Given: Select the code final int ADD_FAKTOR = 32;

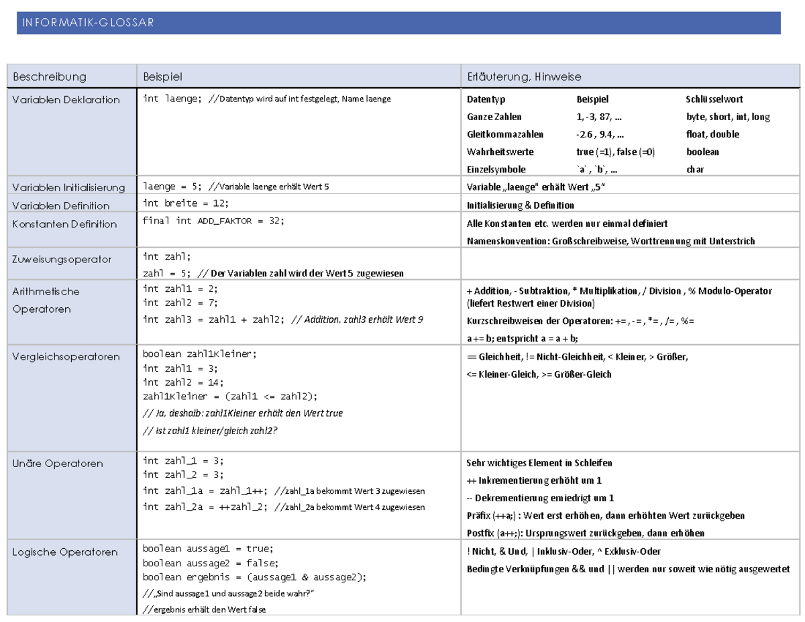Looking at the screenshot, I should (212, 220).
